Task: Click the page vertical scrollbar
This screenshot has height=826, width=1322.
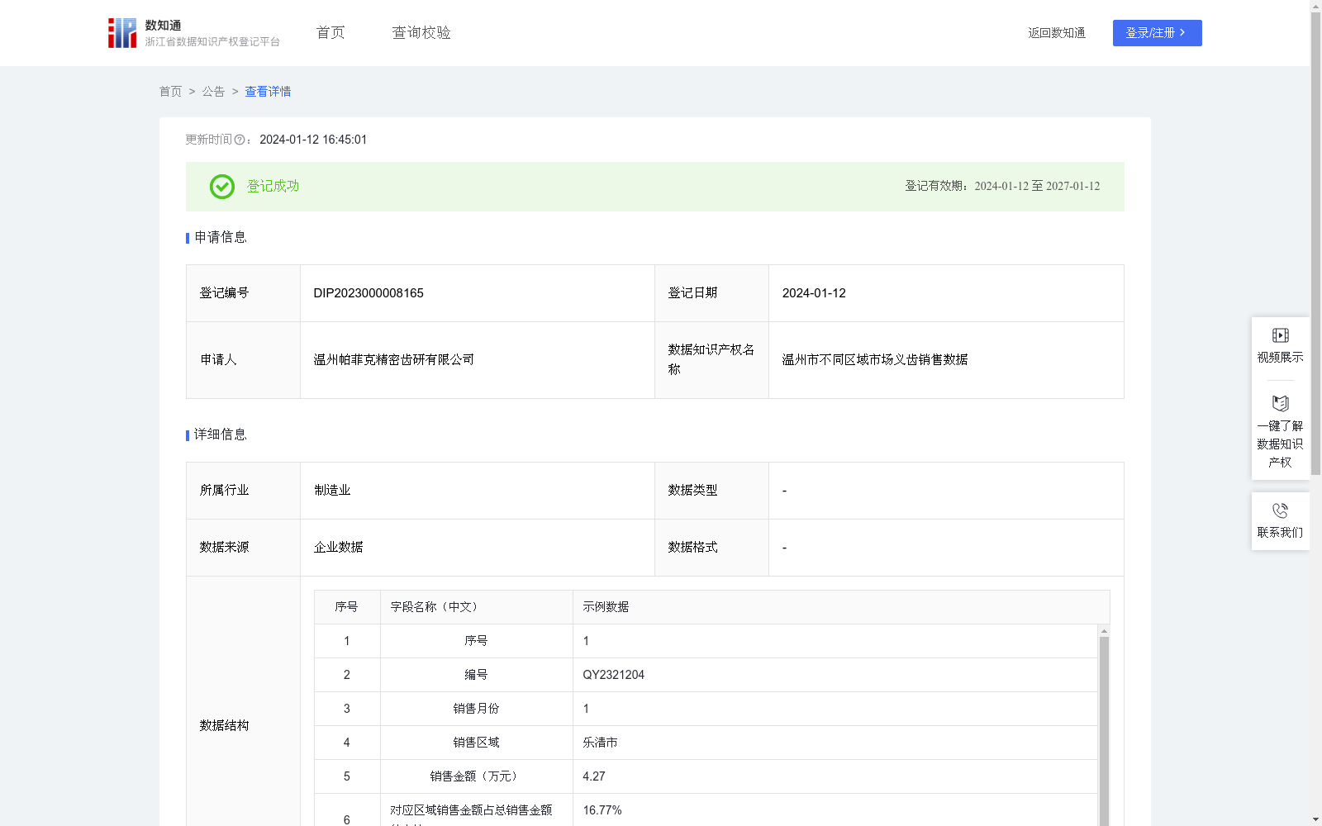Action: (x=1315, y=244)
